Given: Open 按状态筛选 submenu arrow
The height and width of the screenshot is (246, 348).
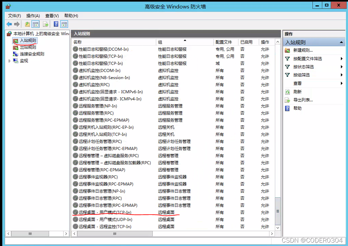Looking at the screenshot, I should click(342, 67).
